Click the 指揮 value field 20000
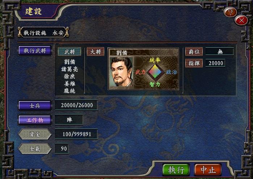 (x=215, y=63)
